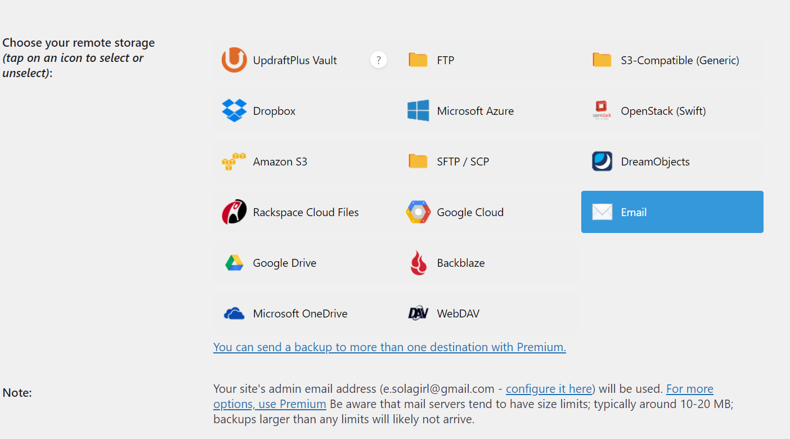The width and height of the screenshot is (790, 439).
Task: Click the UpdraftPlus Vault label
Action: [x=295, y=60]
